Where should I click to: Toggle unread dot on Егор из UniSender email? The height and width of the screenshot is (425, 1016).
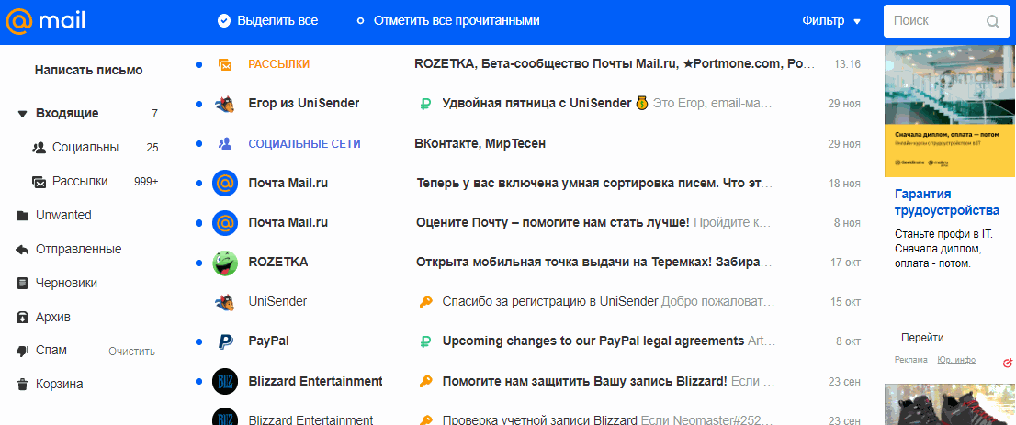point(198,104)
